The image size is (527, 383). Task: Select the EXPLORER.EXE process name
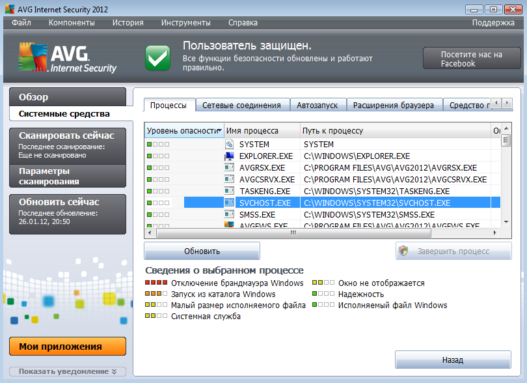pyautogui.click(x=266, y=156)
